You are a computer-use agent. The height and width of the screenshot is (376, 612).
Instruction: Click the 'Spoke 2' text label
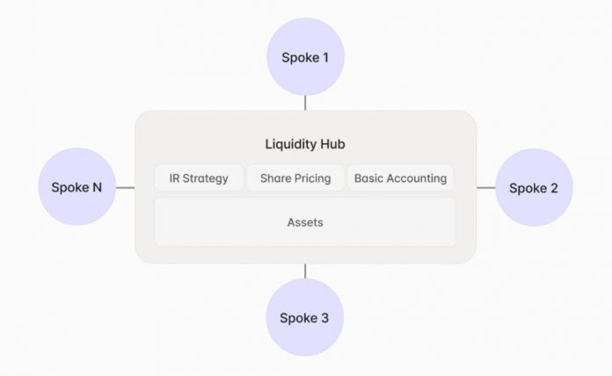[534, 188]
